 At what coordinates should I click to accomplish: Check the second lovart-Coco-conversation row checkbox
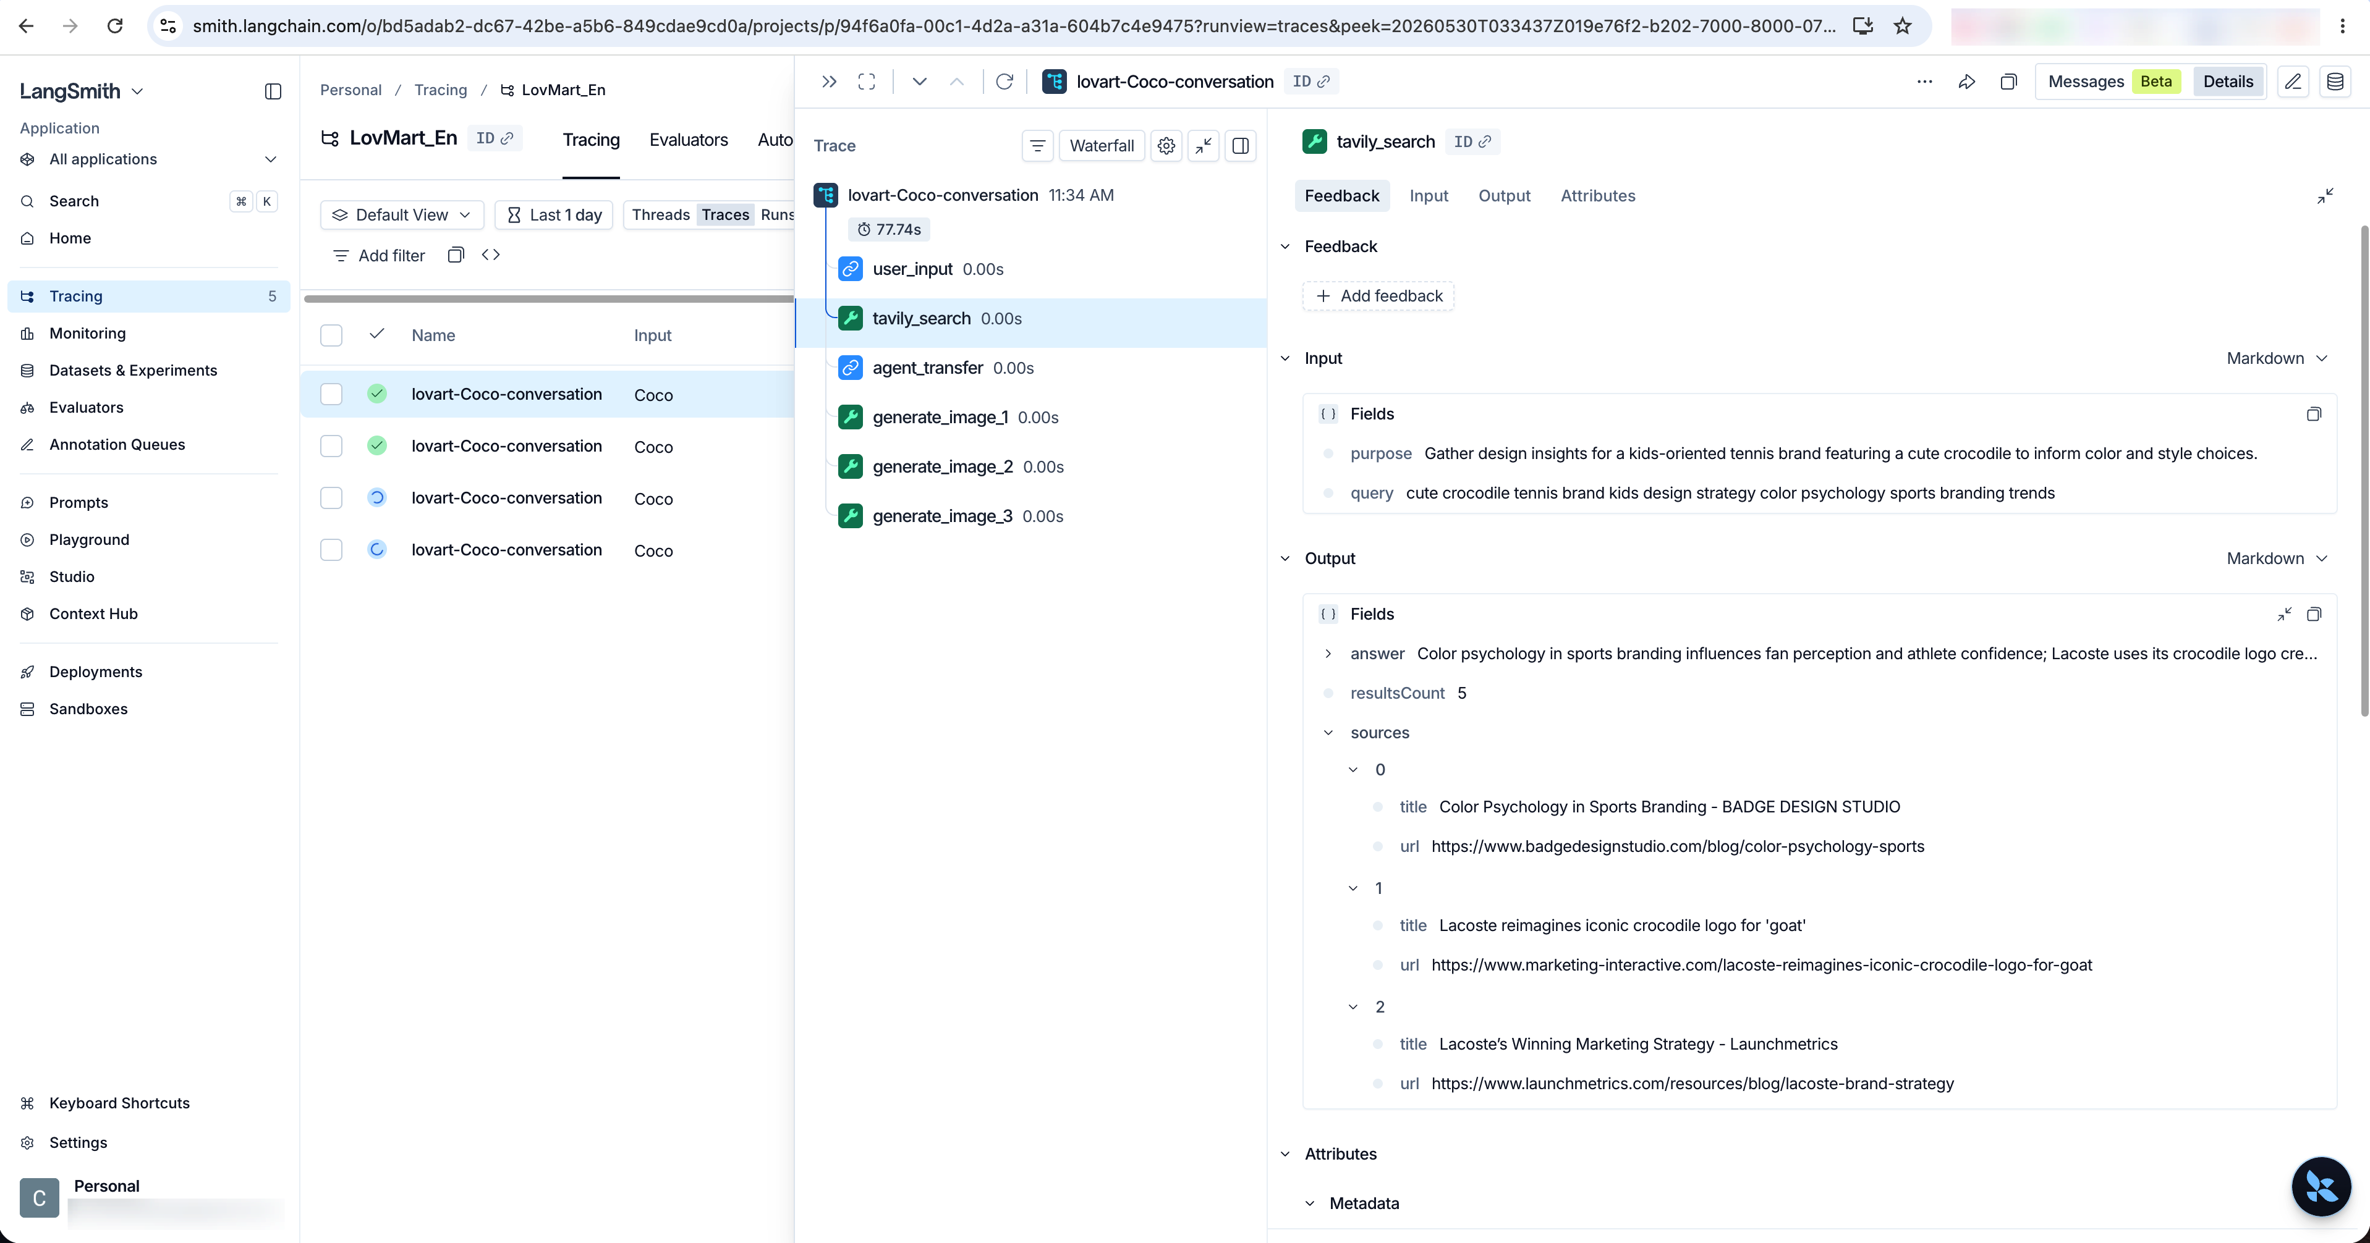tap(331, 446)
